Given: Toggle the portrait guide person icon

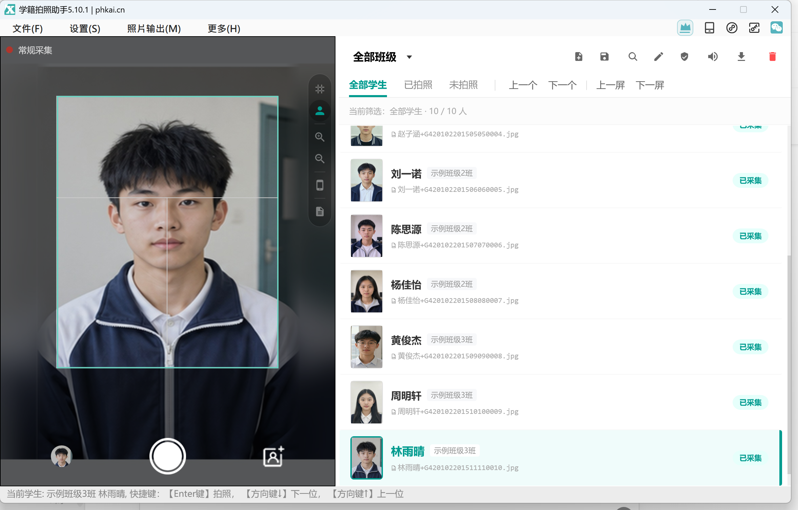Looking at the screenshot, I should 320,111.
